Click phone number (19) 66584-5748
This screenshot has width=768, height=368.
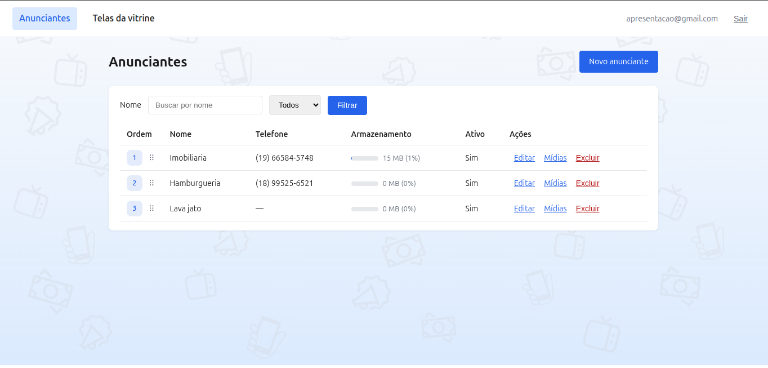tap(284, 158)
